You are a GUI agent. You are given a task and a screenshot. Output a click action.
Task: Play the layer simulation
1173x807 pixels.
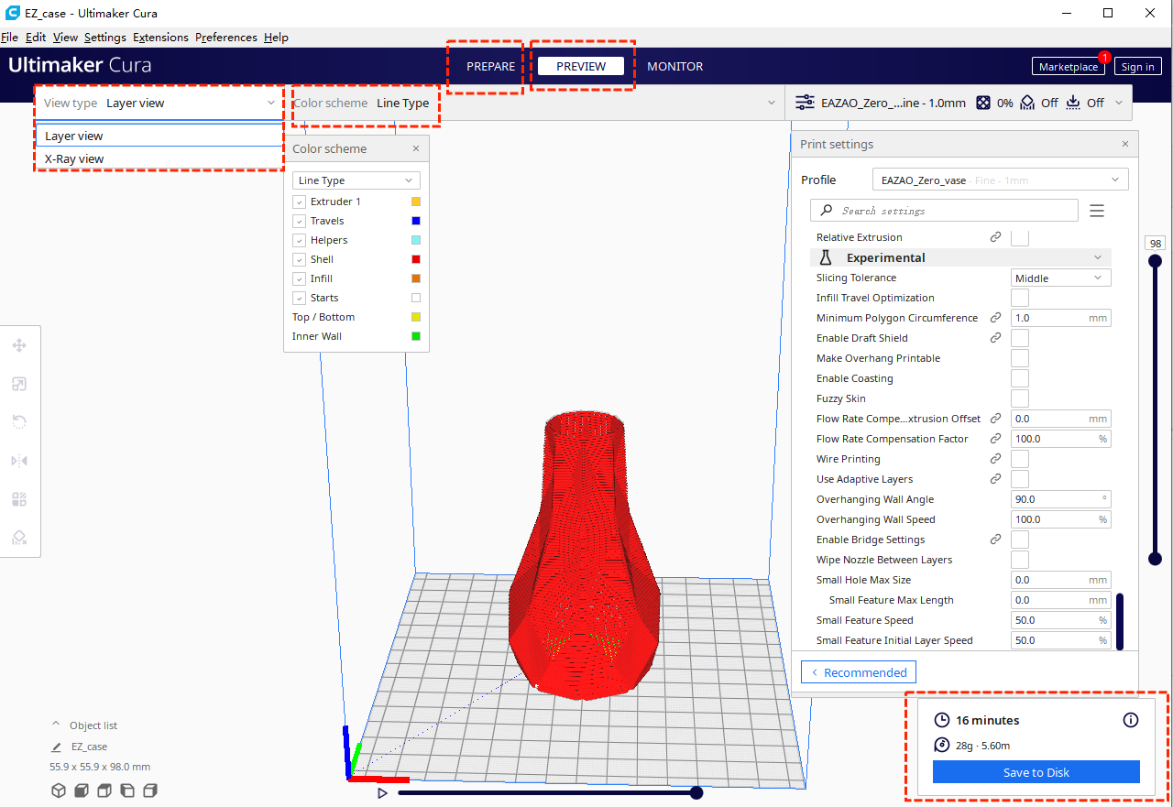[x=382, y=792]
